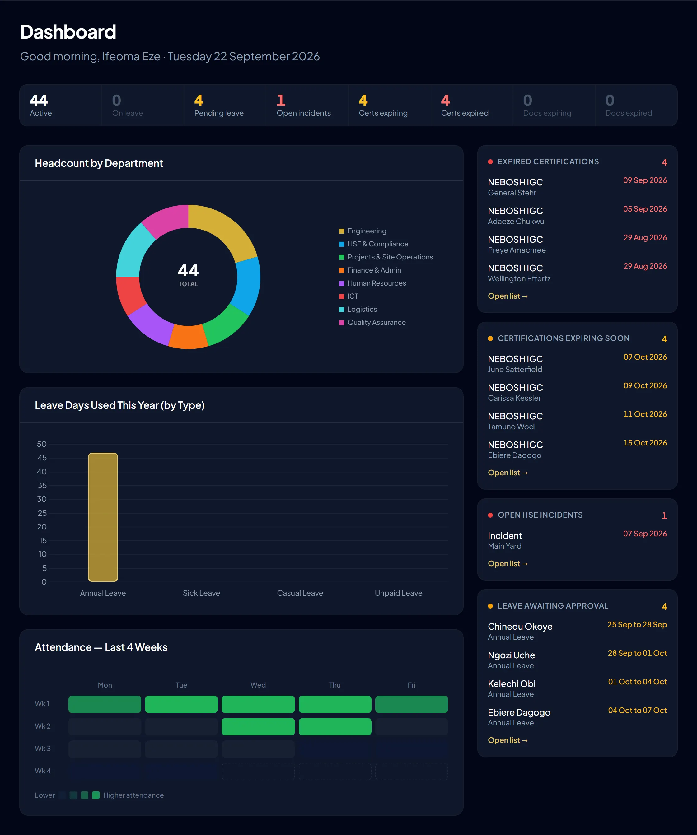Open list under Open HSE Incidents

tap(507, 563)
